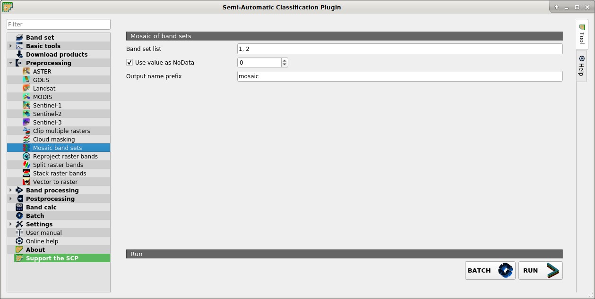
Task: Click the window keep-above arrow button
Action: 556,7
